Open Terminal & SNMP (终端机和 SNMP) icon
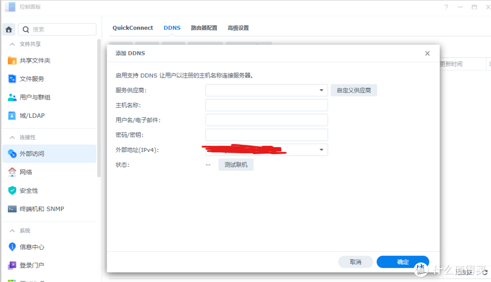 point(12,209)
